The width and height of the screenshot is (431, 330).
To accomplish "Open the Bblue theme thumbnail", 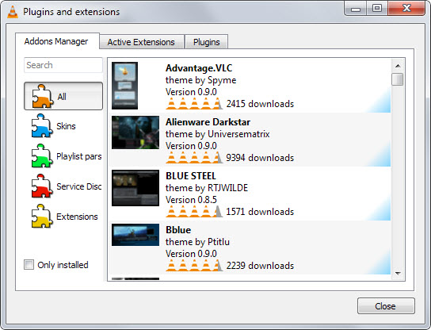I will click(135, 235).
